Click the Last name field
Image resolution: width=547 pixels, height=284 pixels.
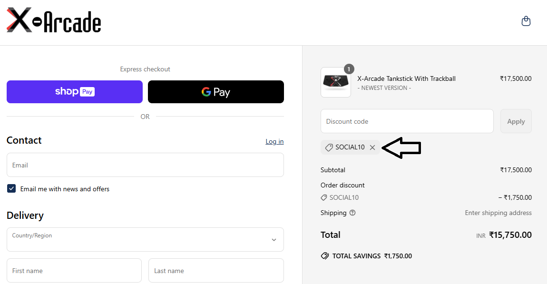216,270
